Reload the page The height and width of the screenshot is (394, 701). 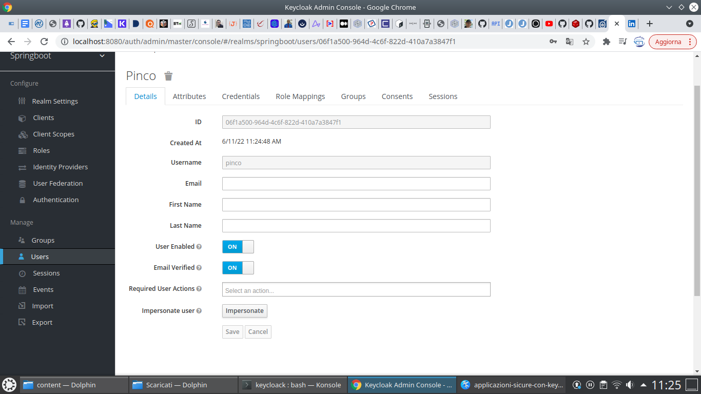click(44, 42)
